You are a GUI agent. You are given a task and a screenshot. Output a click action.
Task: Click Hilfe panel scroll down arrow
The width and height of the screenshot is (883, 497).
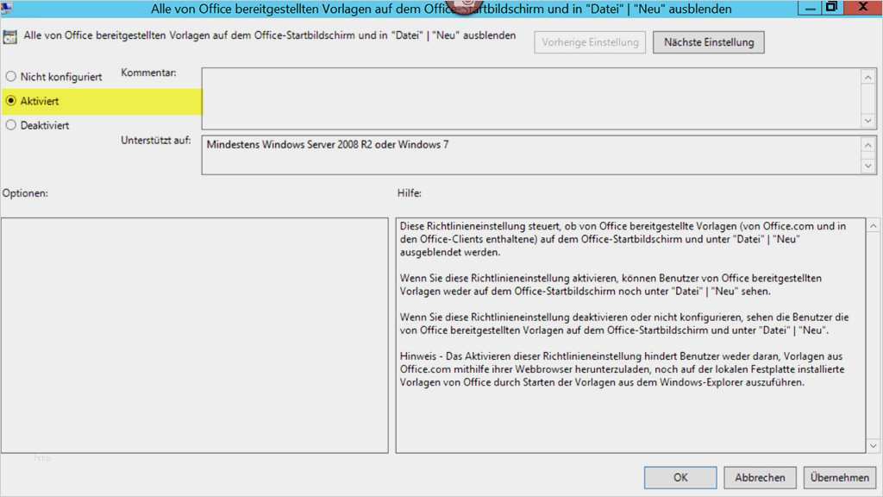tap(874, 445)
